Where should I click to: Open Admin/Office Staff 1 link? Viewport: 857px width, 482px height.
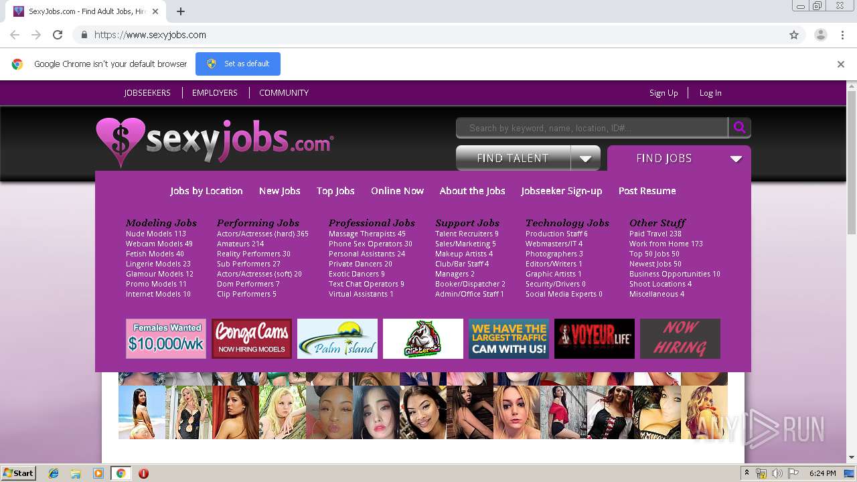pyautogui.click(x=469, y=294)
